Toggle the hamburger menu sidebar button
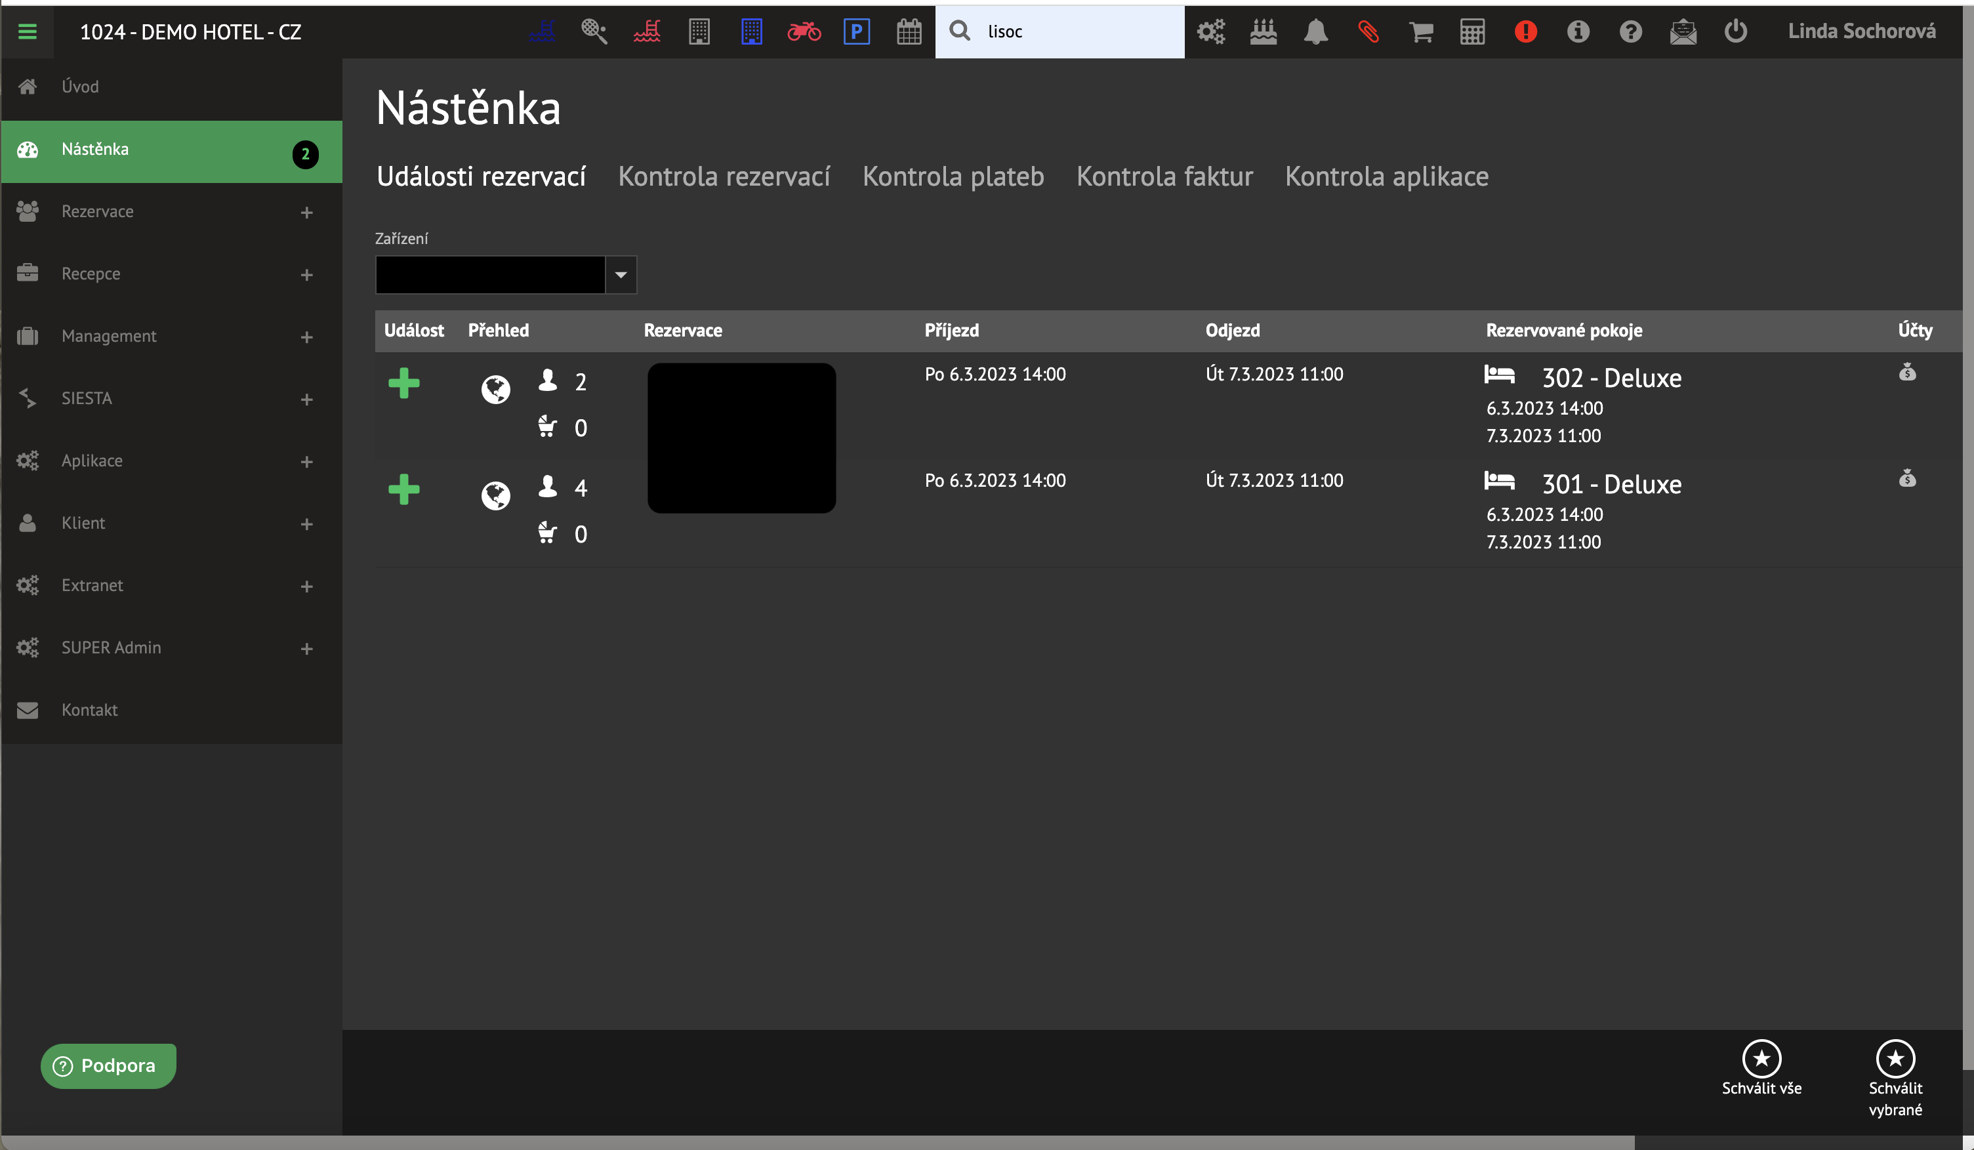Viewport: 1974px width, 1150px height. tap(28, 31)
